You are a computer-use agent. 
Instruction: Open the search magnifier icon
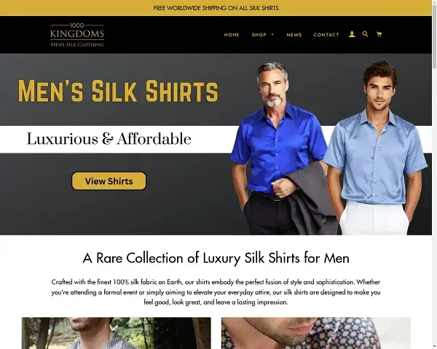point(365,34)
